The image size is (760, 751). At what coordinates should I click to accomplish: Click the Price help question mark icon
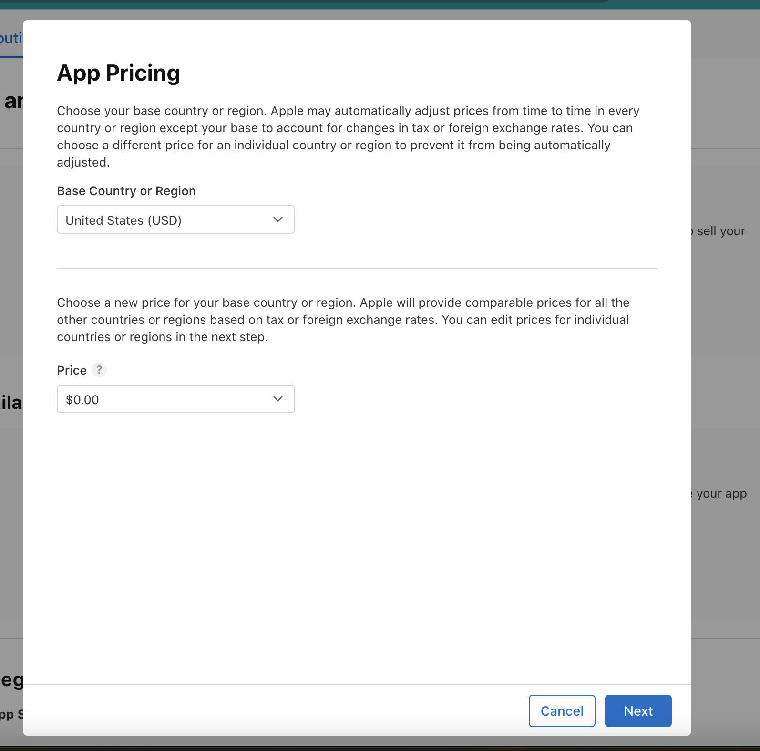click(x=99, y=370)
